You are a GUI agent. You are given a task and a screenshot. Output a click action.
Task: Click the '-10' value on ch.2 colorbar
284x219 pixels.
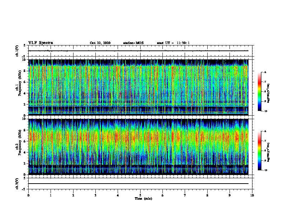coord(265,170)
